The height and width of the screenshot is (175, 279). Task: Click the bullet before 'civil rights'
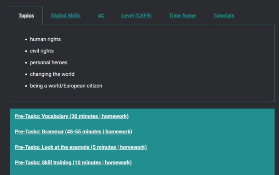coord(26,51)
